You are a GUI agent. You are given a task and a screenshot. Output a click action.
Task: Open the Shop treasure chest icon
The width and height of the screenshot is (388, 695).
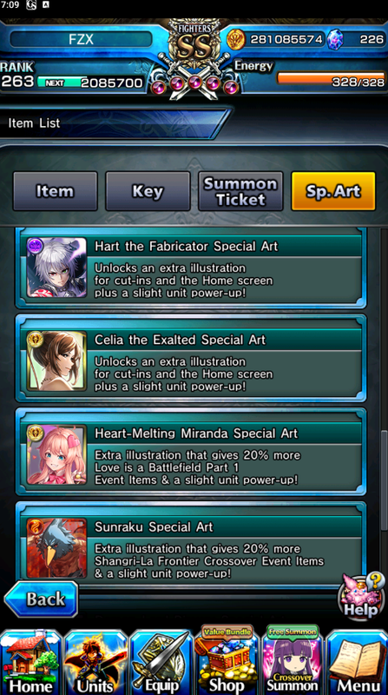(x=227, y=660)
